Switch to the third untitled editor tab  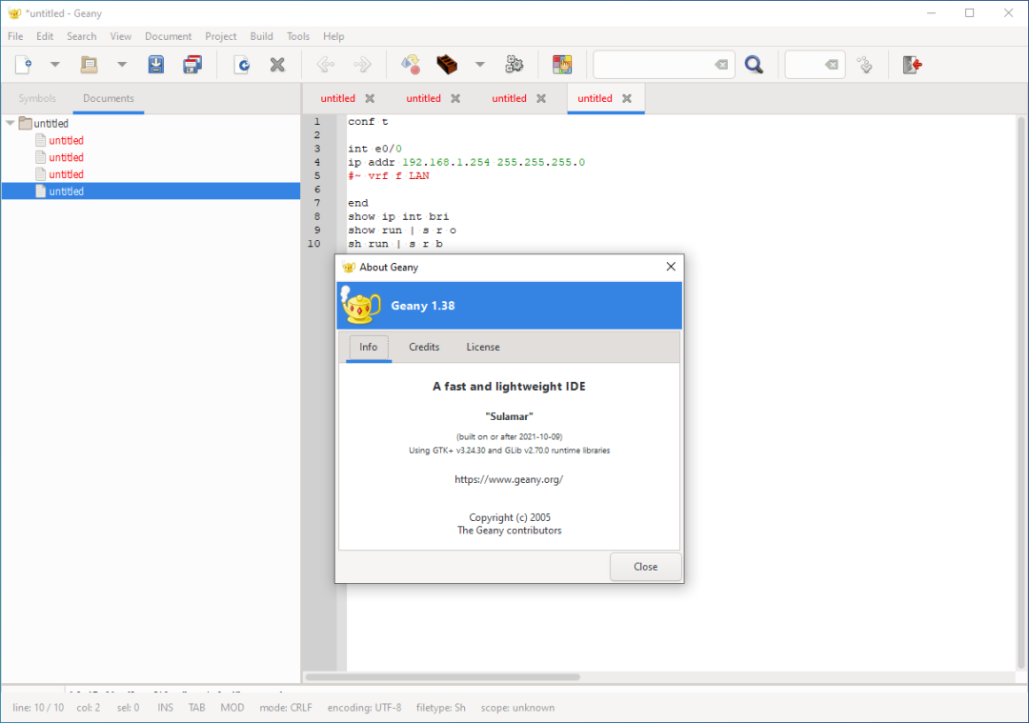(x=509, y=98)
